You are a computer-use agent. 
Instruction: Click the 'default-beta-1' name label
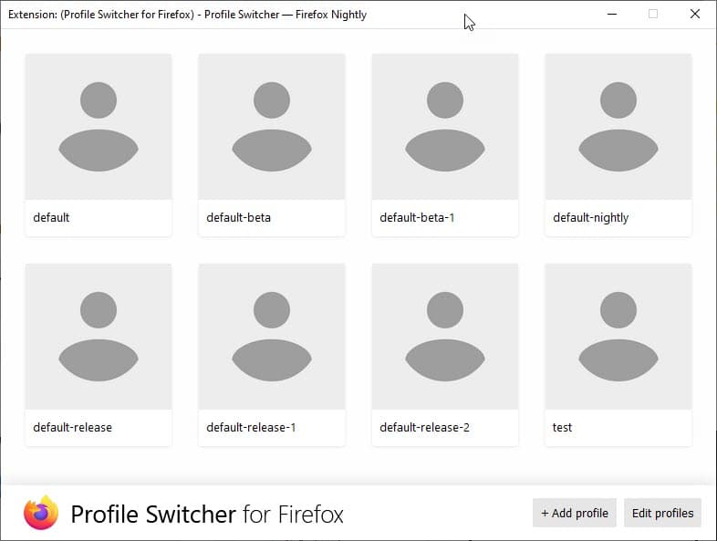point(417,218)
